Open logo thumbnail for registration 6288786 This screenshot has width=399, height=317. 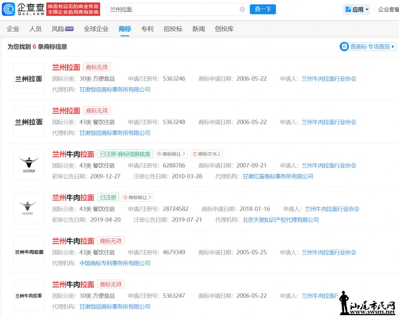tap(29, 165)
